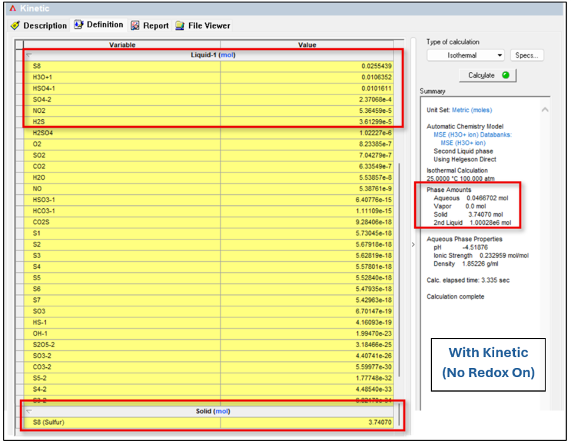Click the Report tab icon
Image resolution: width=571 pixels, height=444 pixels.
[135, 26]
